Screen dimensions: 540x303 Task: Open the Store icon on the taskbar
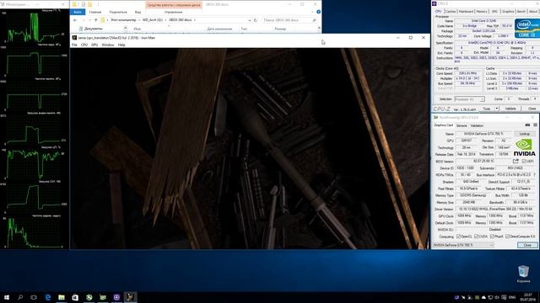75,297
